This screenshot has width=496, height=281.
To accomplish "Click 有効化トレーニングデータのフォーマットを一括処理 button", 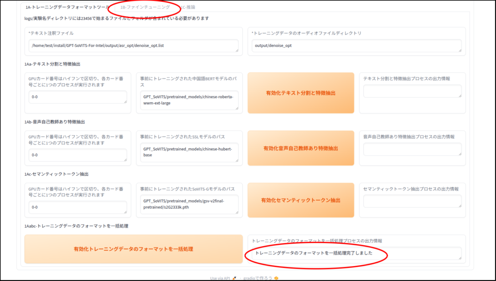I will tap(133, 249).
